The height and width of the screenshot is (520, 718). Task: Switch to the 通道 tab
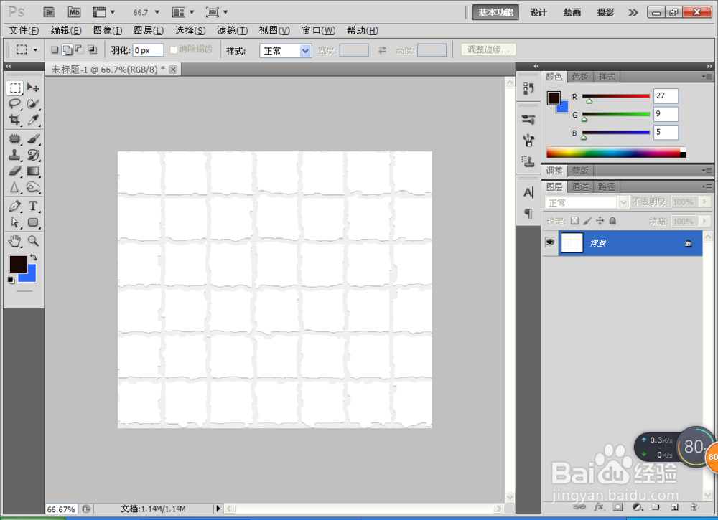579,186
